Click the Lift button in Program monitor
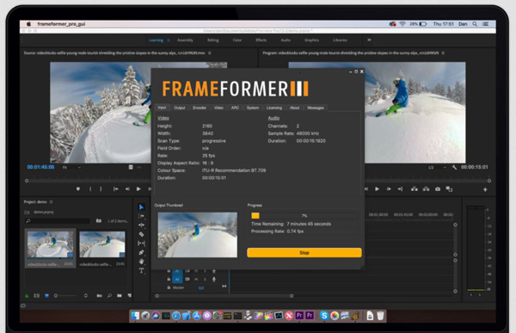This screenshot has height=333, width=516. (415, 189)
